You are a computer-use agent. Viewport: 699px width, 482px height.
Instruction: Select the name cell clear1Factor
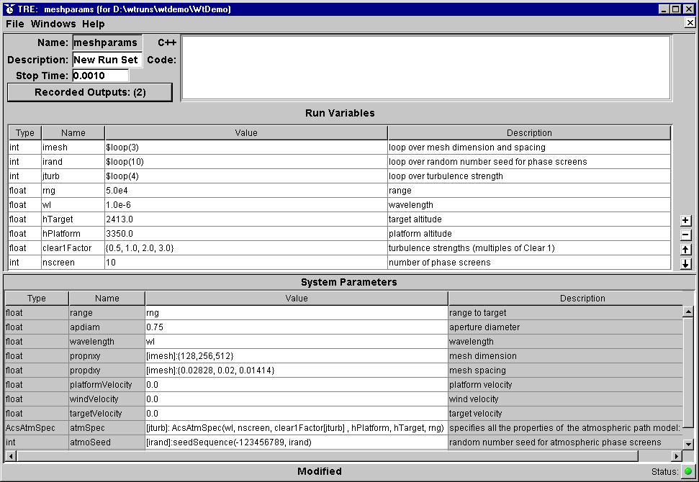[73, 248]
